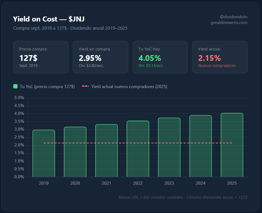Click the '1.0%' y-axis label
Image resolution: width=262 pixels, height=213 pixels.
coord(19,161)
